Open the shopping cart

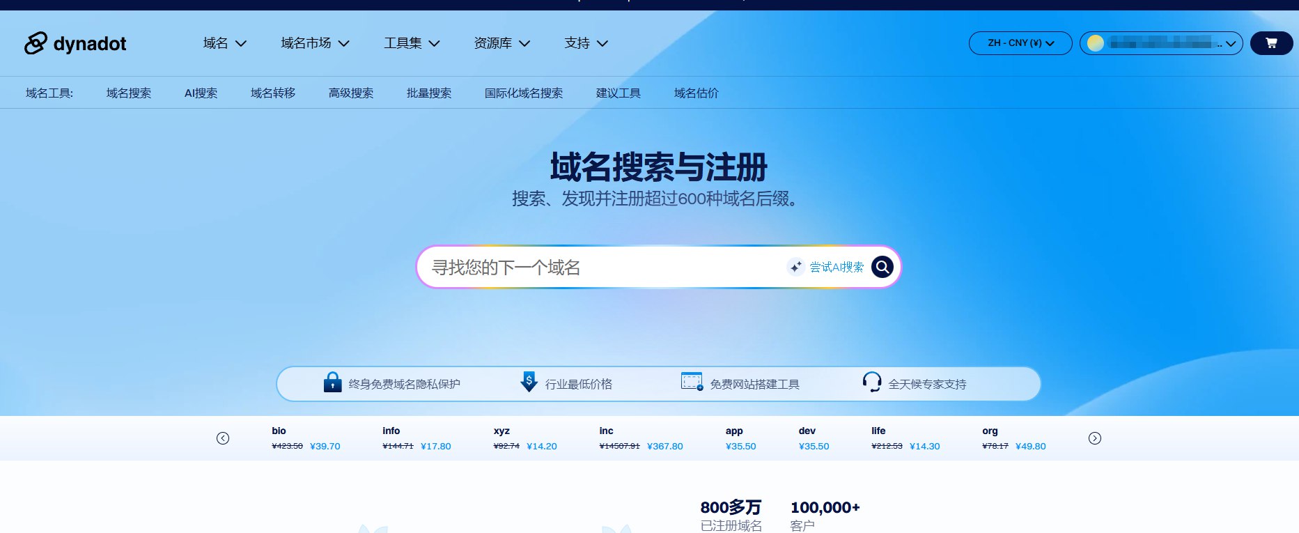(1271, 43)
